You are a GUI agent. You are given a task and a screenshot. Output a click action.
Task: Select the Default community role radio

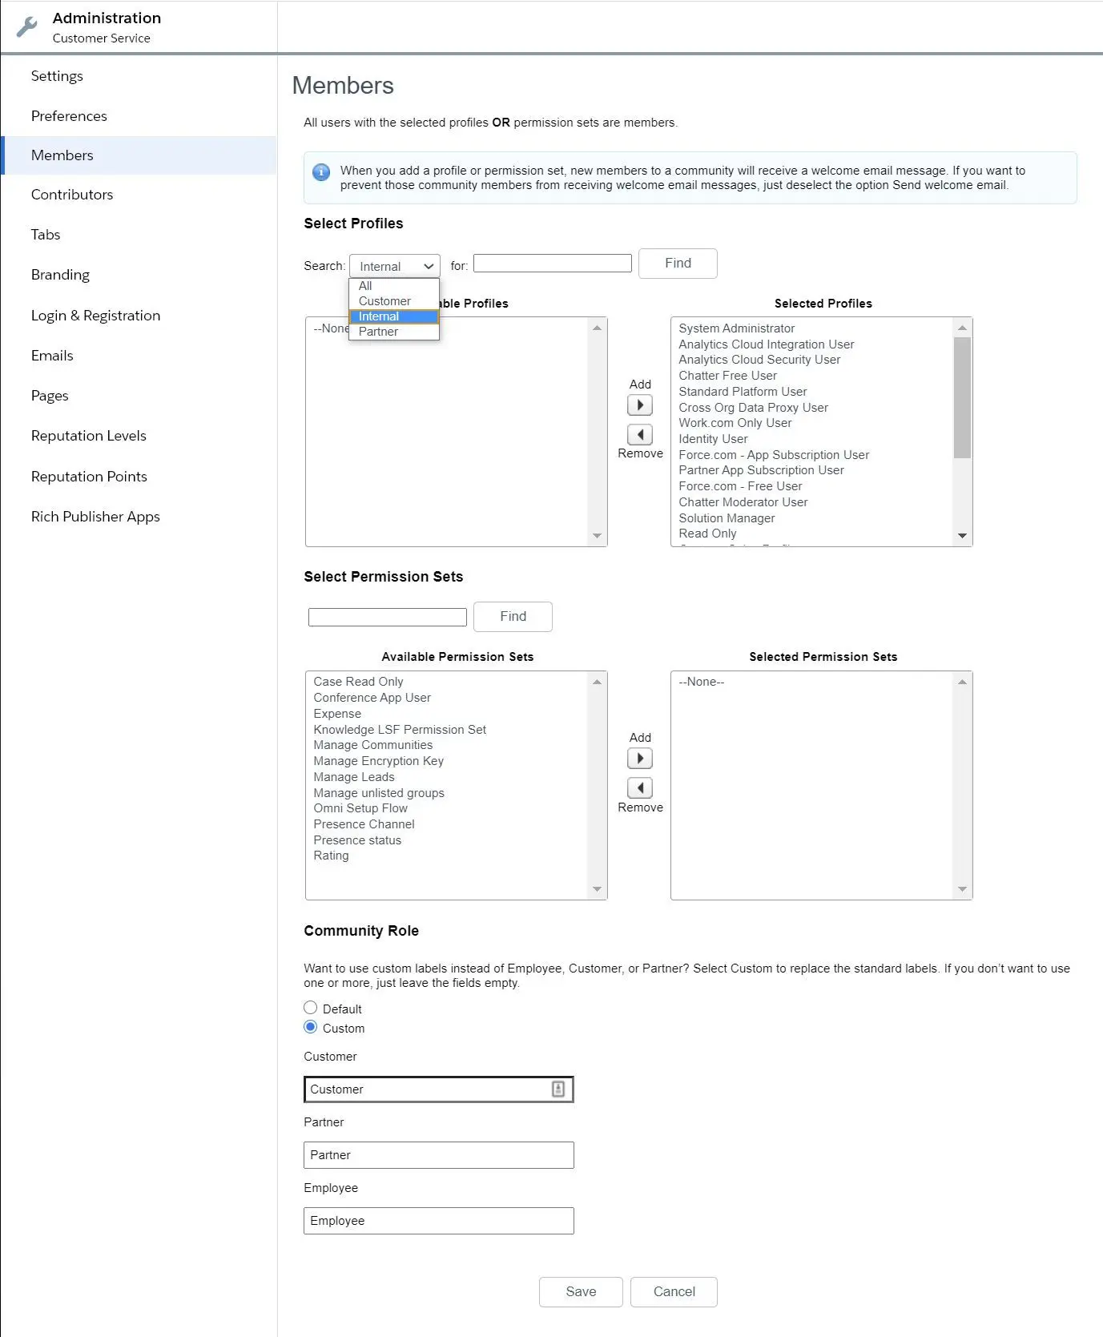[x=311, y=1008]
